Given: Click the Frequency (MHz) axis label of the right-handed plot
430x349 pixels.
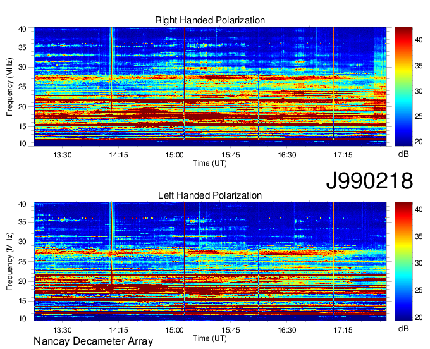Looking at the screenshot, I should click(x=9, y=87).
